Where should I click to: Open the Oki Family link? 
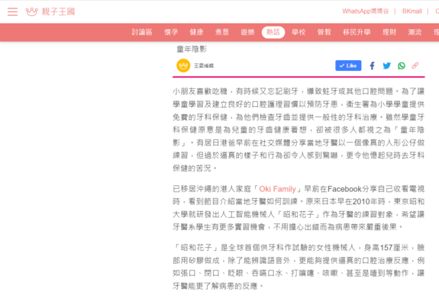[x=277, y=189]
